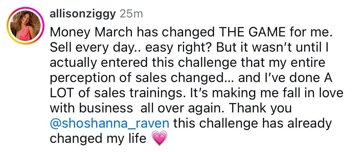358x152 pixels.
Task: Click the pink heart emoji
Action: tap(159, 139)
